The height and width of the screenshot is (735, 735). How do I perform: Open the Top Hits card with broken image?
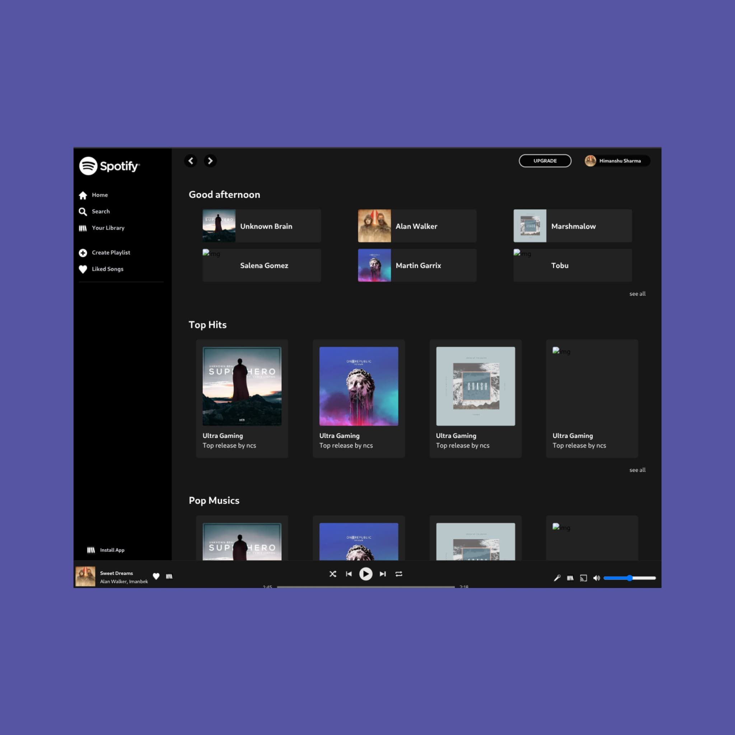point(592,399)
